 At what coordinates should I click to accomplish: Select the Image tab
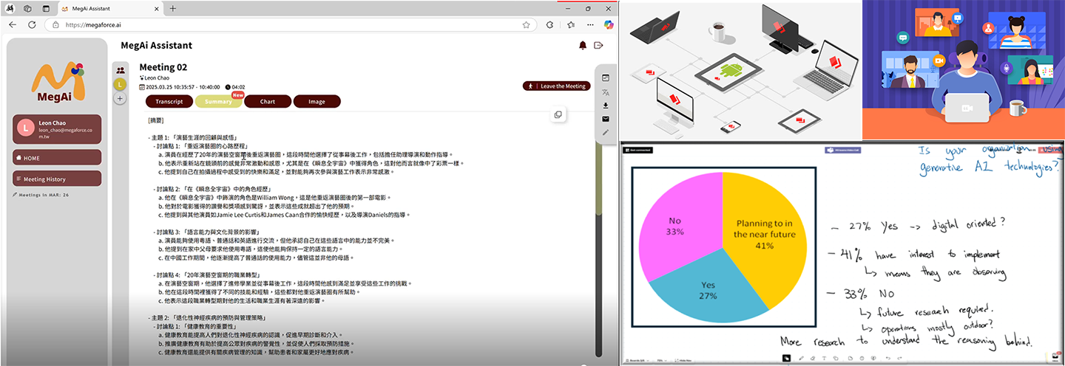[x=317, y=101]
